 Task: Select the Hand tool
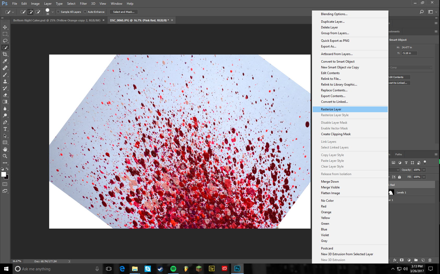pos(5,149)
